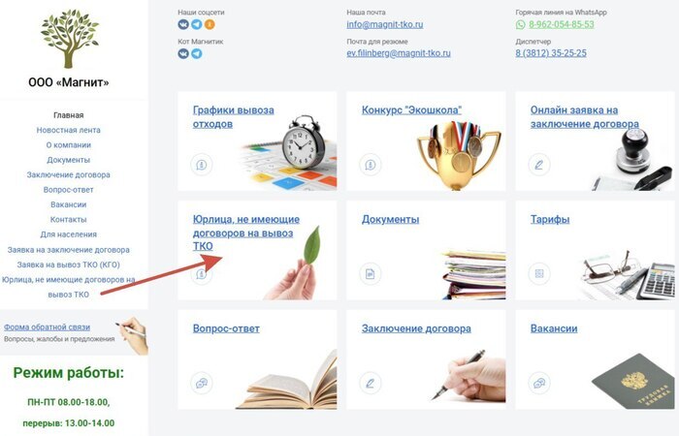Image resolution: width=679 pixels, height=436 pixels.
Task: Click the chat icon in Вопрос-ответ card
Action: click(x=202, y=384)
